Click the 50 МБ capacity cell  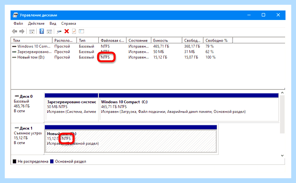[x=159, y=52]
